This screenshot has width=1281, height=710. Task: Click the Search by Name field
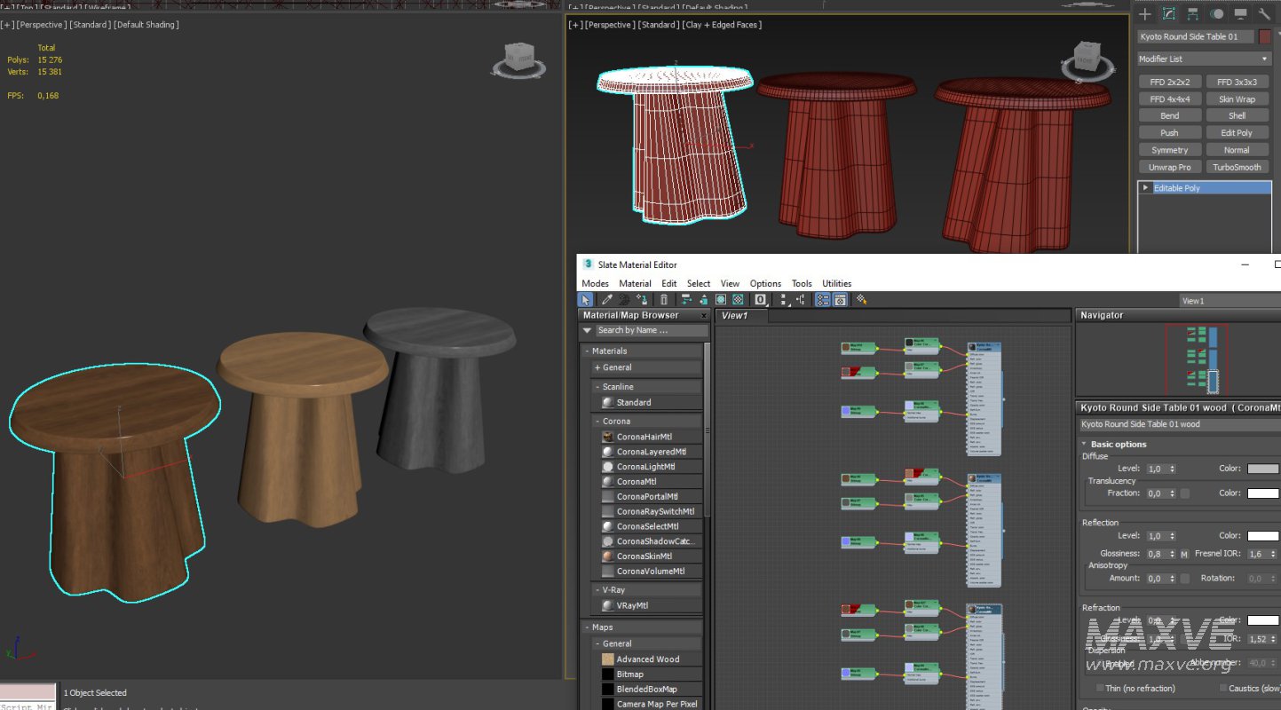point(650,330)
